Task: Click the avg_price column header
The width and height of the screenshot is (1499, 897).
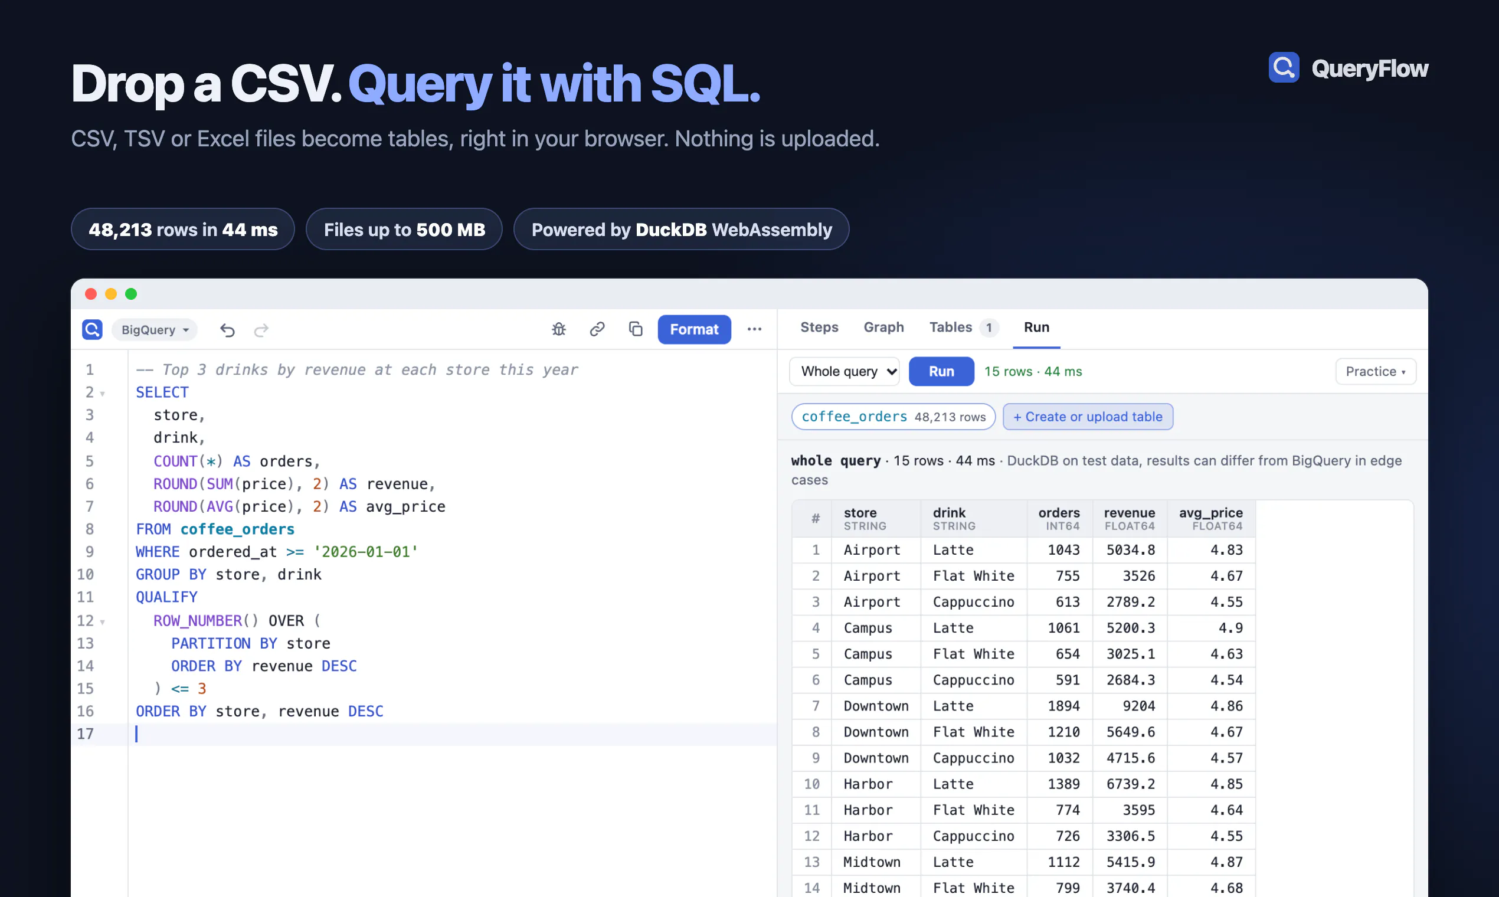Action: click(x=1210, y=519)
